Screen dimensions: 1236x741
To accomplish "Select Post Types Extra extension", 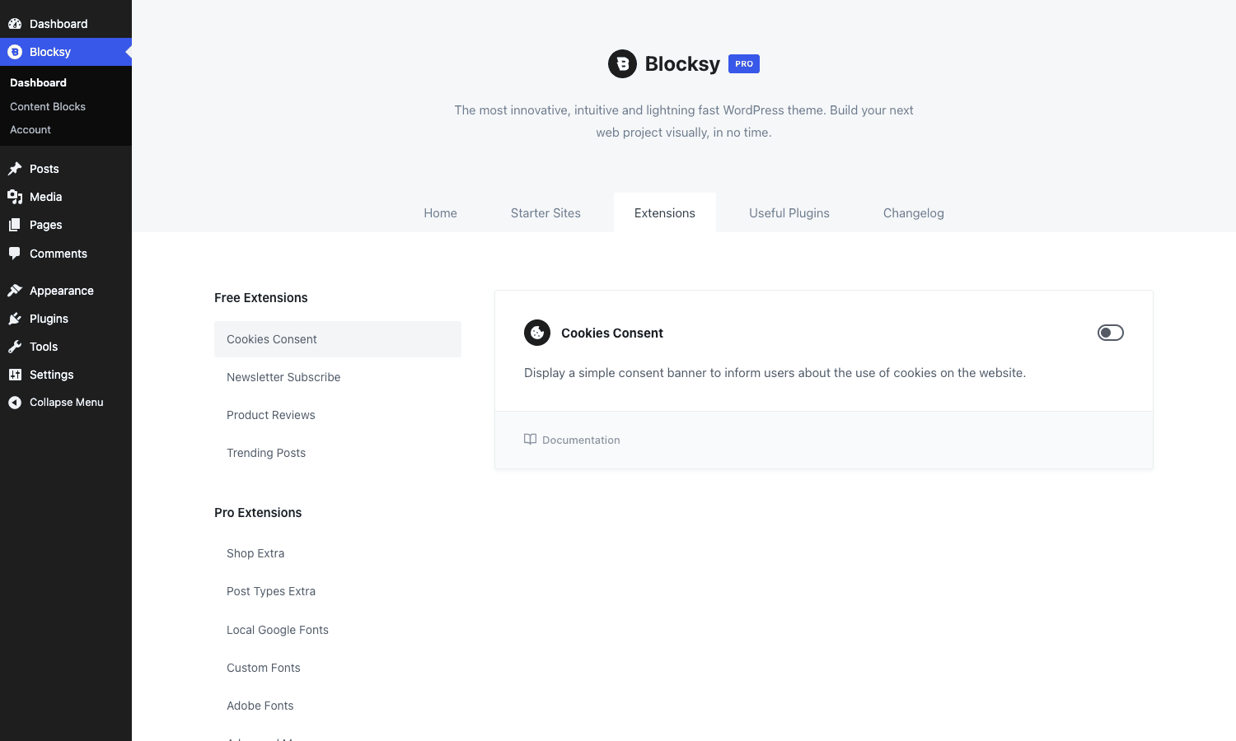I will pyautogui.click(x=338, y=591).
